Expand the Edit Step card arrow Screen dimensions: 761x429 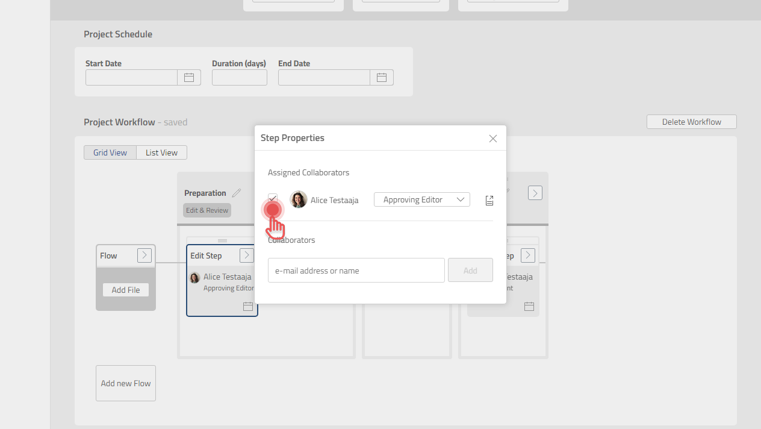pos(246,255)
